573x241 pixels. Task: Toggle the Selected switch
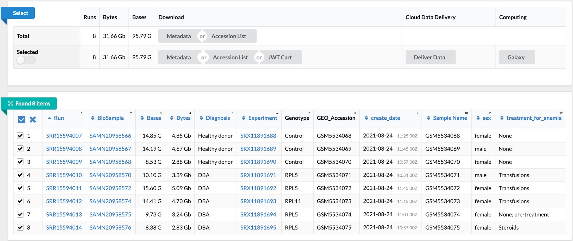26,60
